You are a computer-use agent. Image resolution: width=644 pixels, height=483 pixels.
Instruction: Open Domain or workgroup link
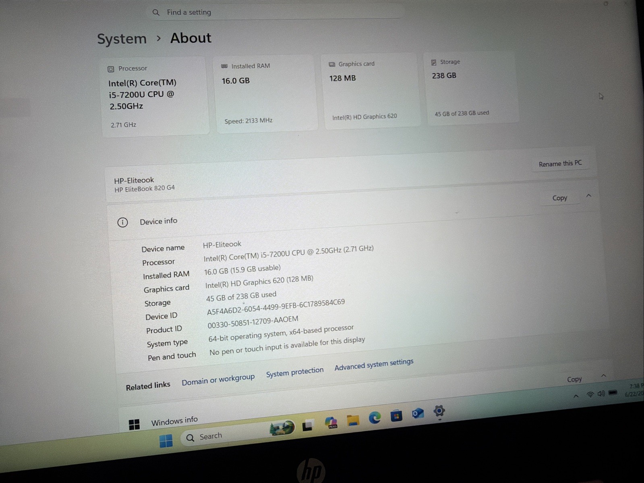click(218, 379)
